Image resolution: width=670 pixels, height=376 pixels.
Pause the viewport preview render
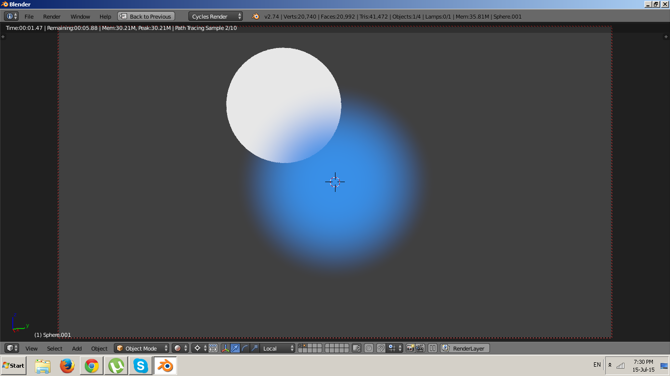tap(433, 348)
